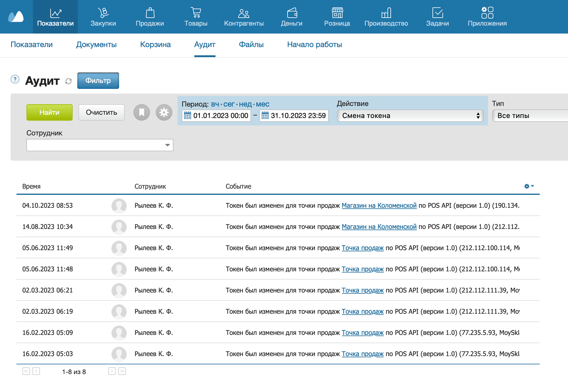Viewport: 568px width, 382px height.
Task: Open Приложения top menu section
Action: [487, 17]
